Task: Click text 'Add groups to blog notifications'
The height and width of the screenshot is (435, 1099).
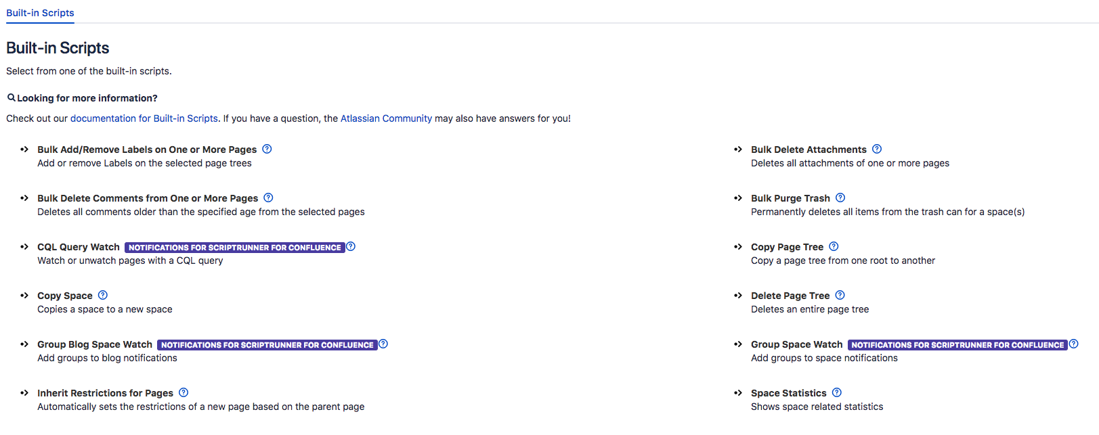Action: pos(107,358)
